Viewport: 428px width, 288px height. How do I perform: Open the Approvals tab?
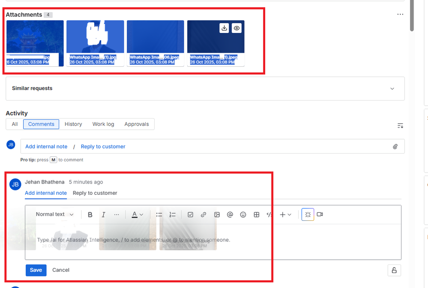(137, 124)
